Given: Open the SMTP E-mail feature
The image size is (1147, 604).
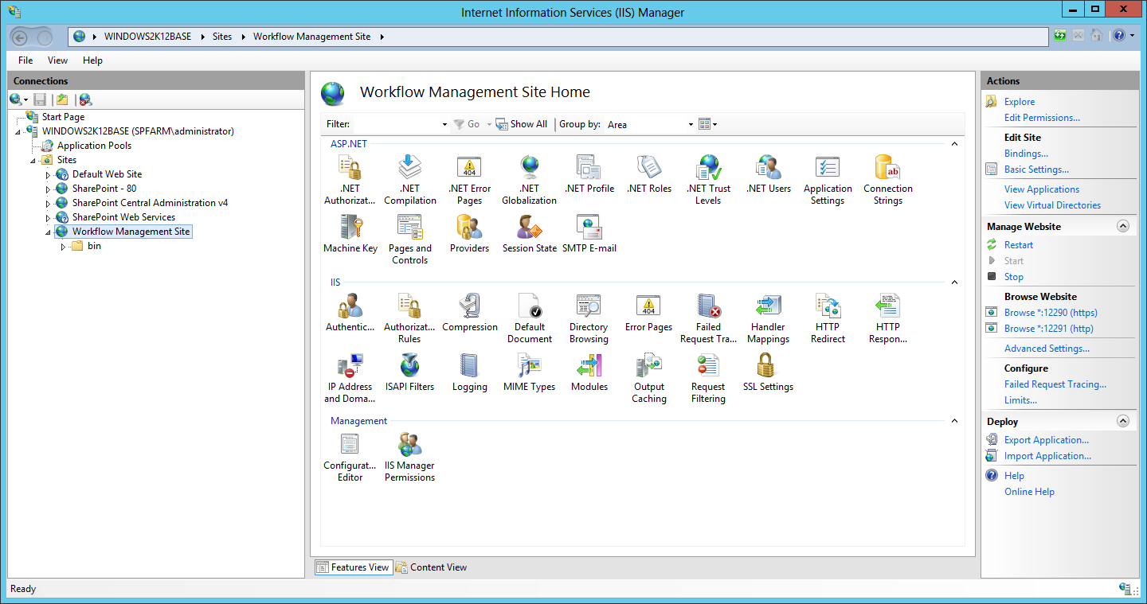Looking at the screenshot, I should pos(589,230).
